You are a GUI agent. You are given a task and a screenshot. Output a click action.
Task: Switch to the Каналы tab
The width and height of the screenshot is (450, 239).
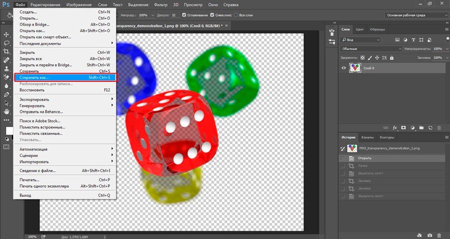click(x=367, y=137)
